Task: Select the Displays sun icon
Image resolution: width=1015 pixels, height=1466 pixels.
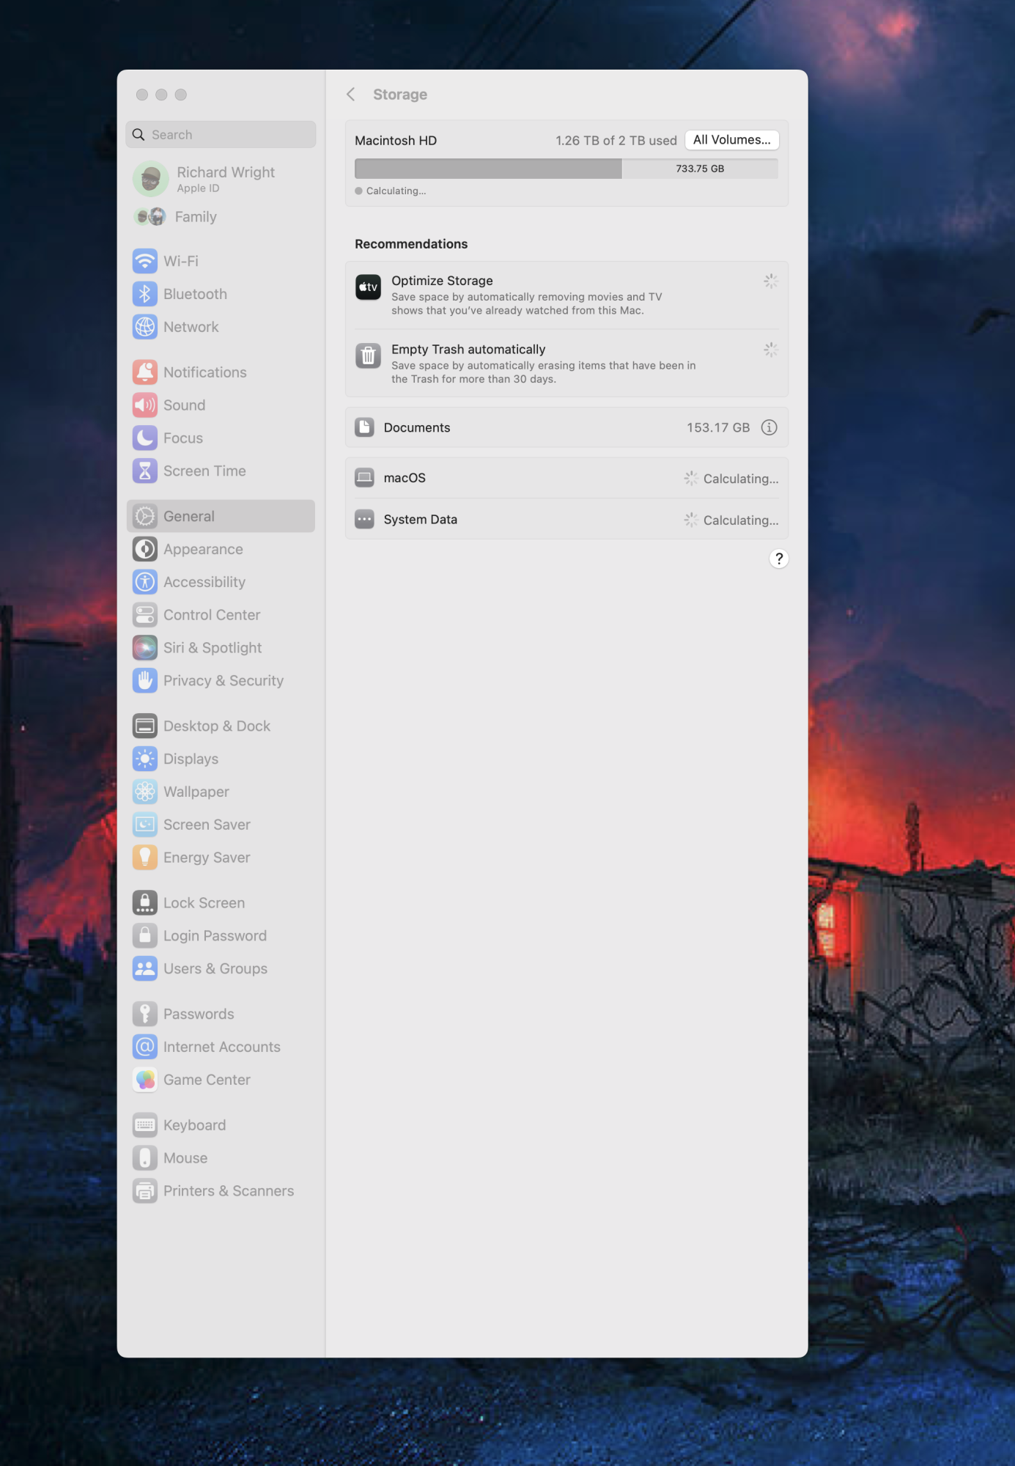Action: [145, 759]
